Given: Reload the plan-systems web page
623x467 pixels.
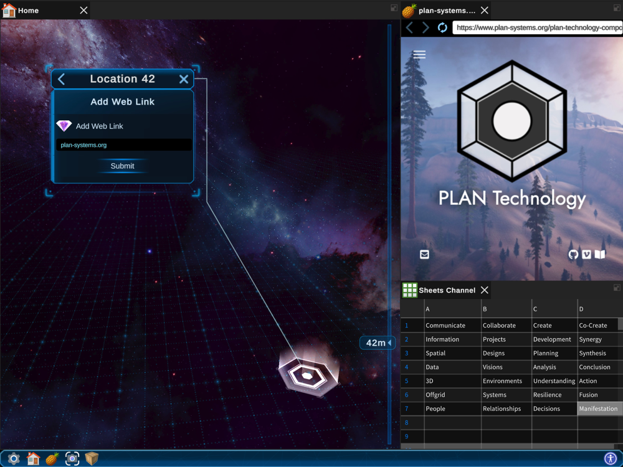Looking at the screenshot, I should tap(442, 27).
